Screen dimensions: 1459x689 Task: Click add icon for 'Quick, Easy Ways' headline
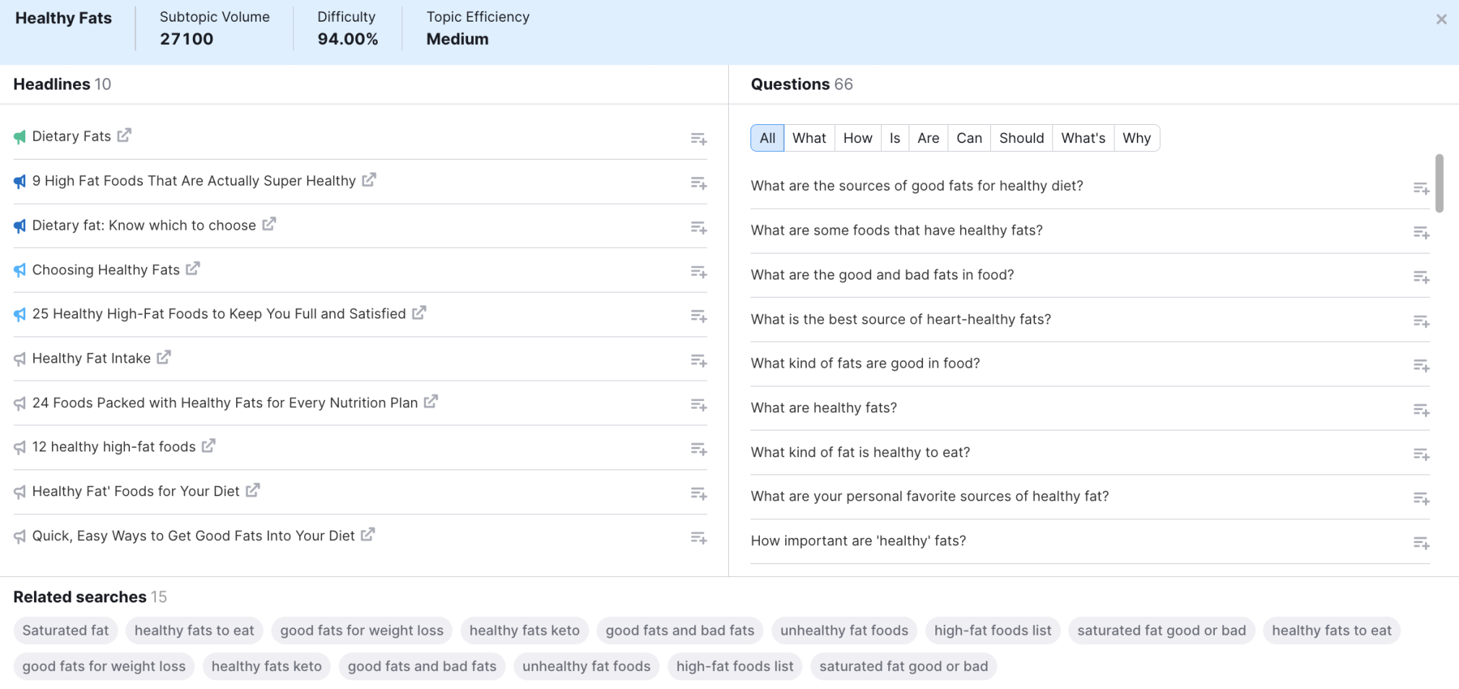pos(698,538)
